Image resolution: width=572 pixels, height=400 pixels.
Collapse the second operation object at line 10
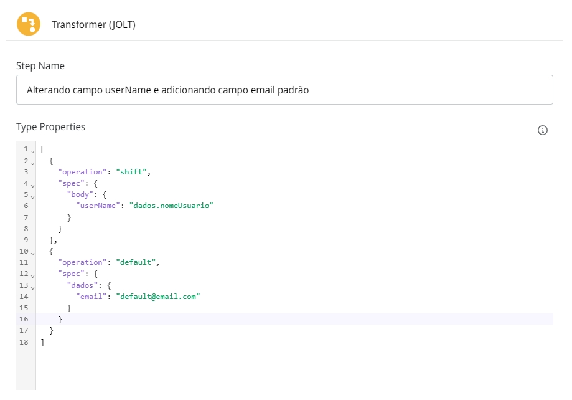click(32, 252)
